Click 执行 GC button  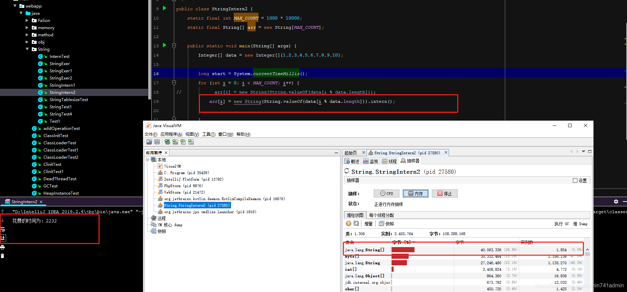[562, 224]
